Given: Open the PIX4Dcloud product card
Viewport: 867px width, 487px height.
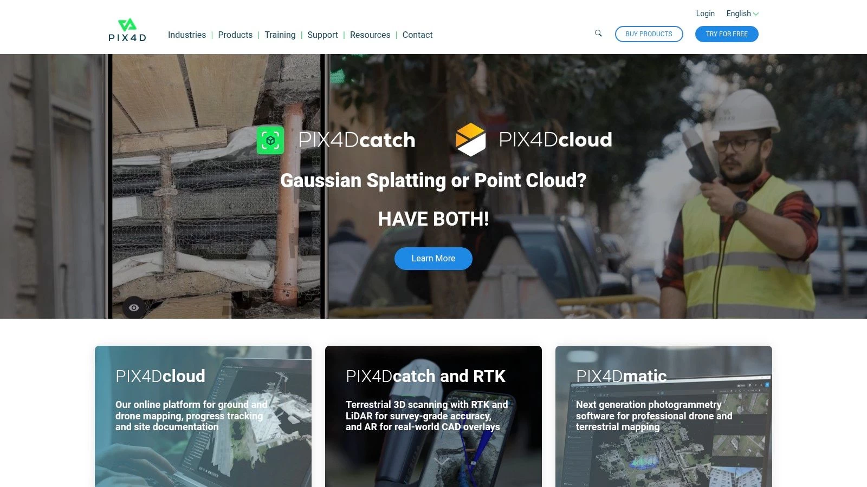Looking at the screenshot, I should tap(203, 417).
